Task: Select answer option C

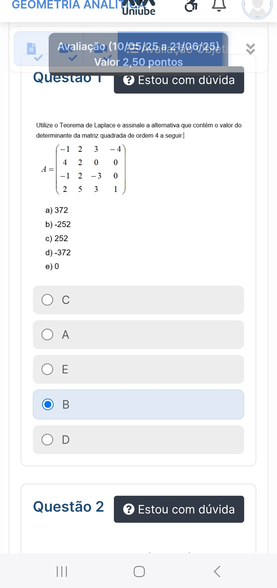Action: coord(138,300)
